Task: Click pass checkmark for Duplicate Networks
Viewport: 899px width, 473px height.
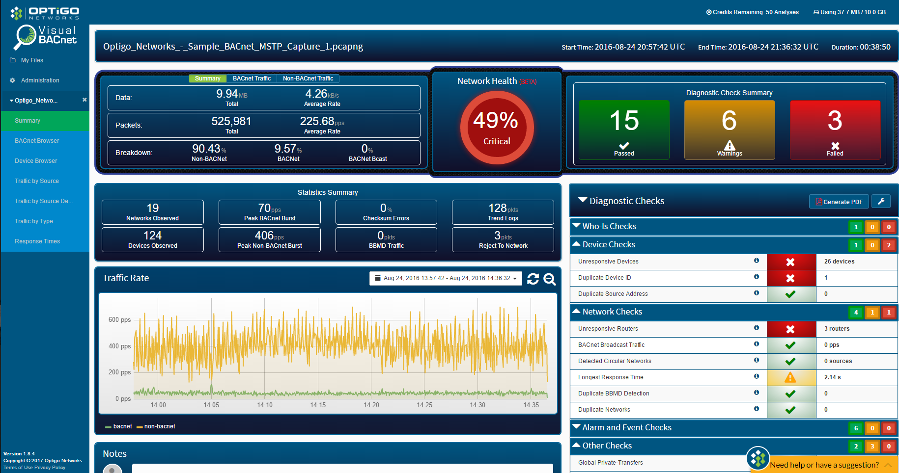Action: click(790, 410)
